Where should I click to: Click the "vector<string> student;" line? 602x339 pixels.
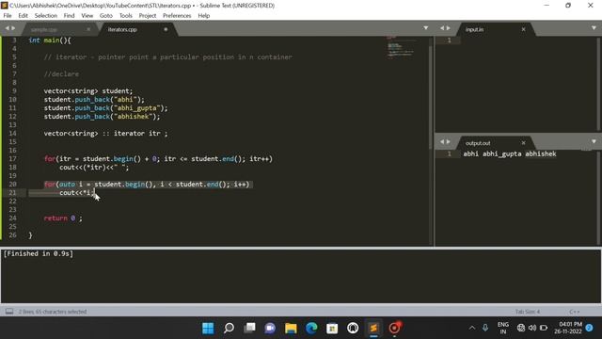coord(87,91)
